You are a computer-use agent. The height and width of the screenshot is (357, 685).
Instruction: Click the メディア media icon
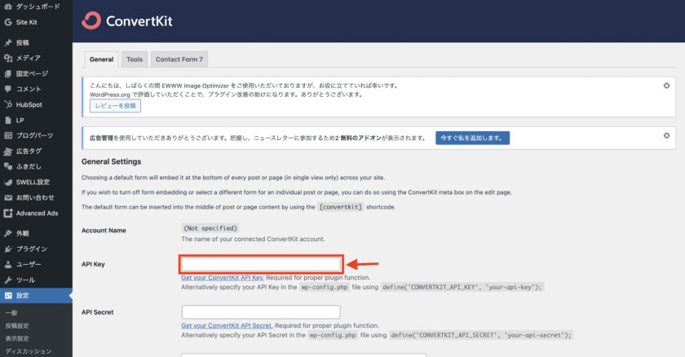(8, 58)
